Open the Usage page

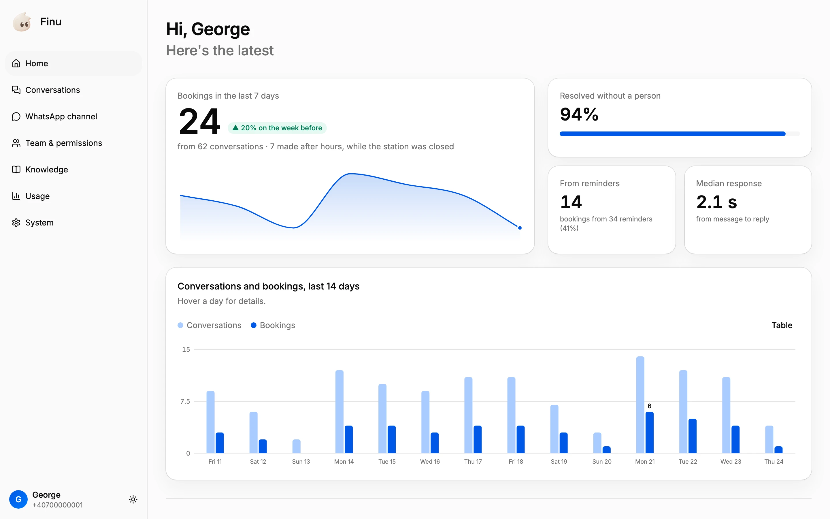(x=73, y=196)
